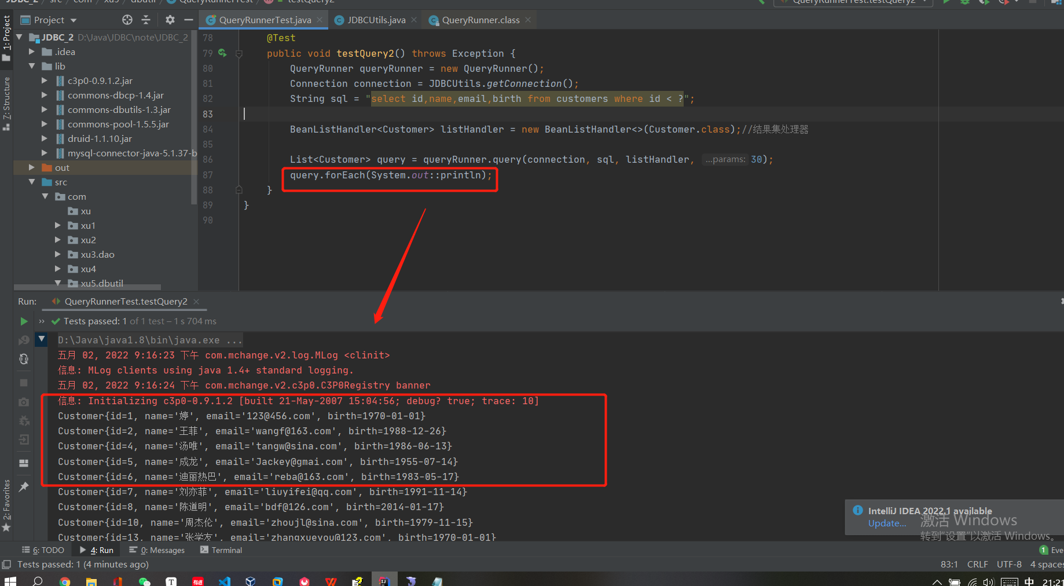Open WeChat from the taskbar
This screenshot has width=1064, height=586.
click(x=144, y=581)
